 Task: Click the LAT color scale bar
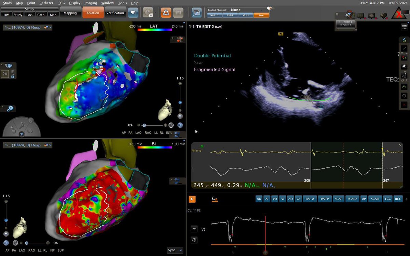155,30
